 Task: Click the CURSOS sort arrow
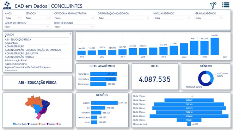tap(6, 37)
